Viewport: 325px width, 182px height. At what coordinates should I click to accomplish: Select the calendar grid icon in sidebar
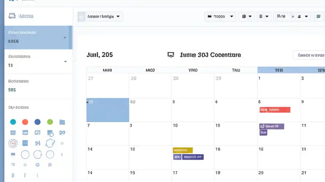(x=13, y=132)
